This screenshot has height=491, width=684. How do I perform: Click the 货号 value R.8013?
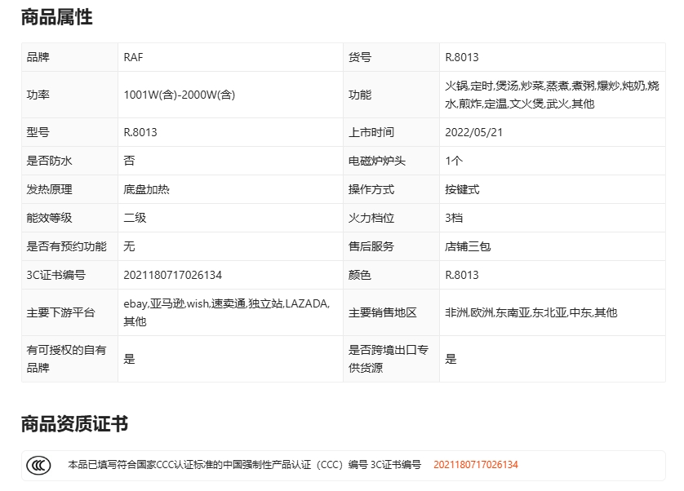tap(462, 57)
